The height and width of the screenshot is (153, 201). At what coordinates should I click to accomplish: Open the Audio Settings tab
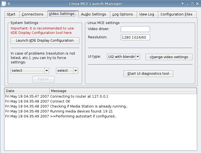point(94,14)
